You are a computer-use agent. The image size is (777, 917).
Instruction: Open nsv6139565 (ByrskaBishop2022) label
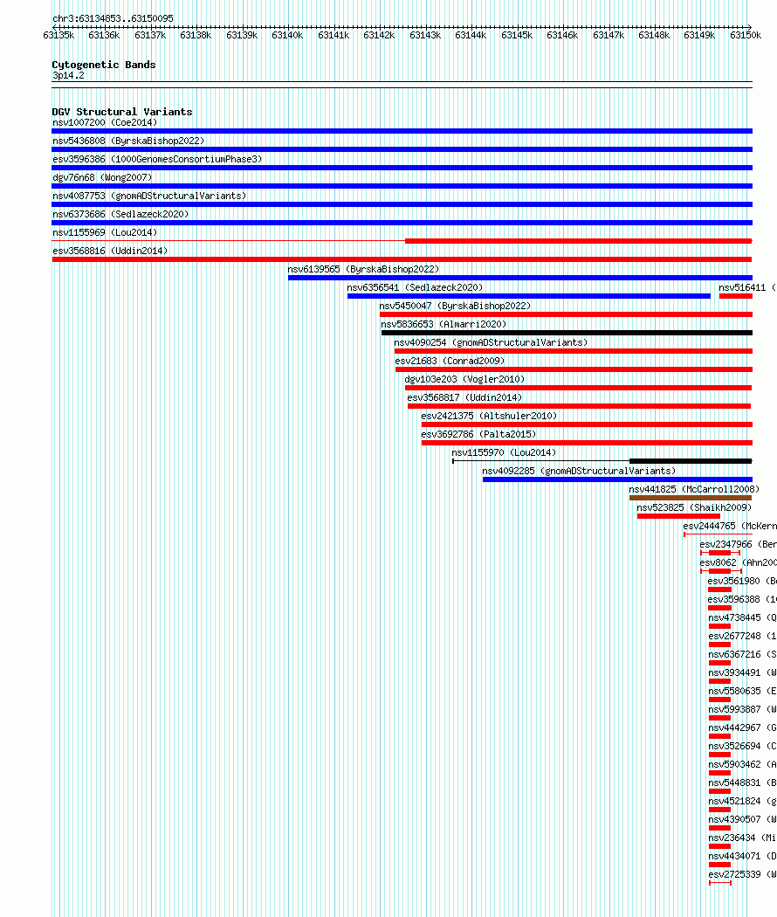[x=363, y=269]
